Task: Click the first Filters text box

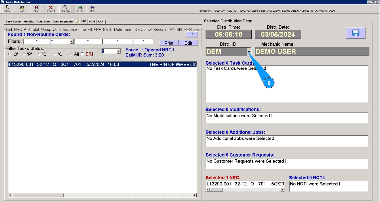Action: (37, 41)
